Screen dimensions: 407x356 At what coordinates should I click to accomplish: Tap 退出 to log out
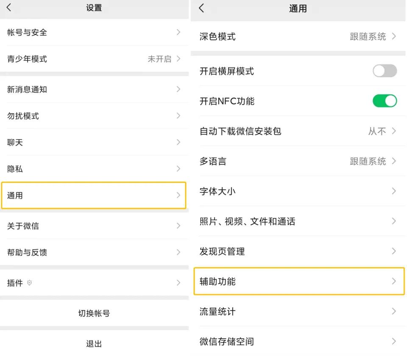[x=93, y=343]
